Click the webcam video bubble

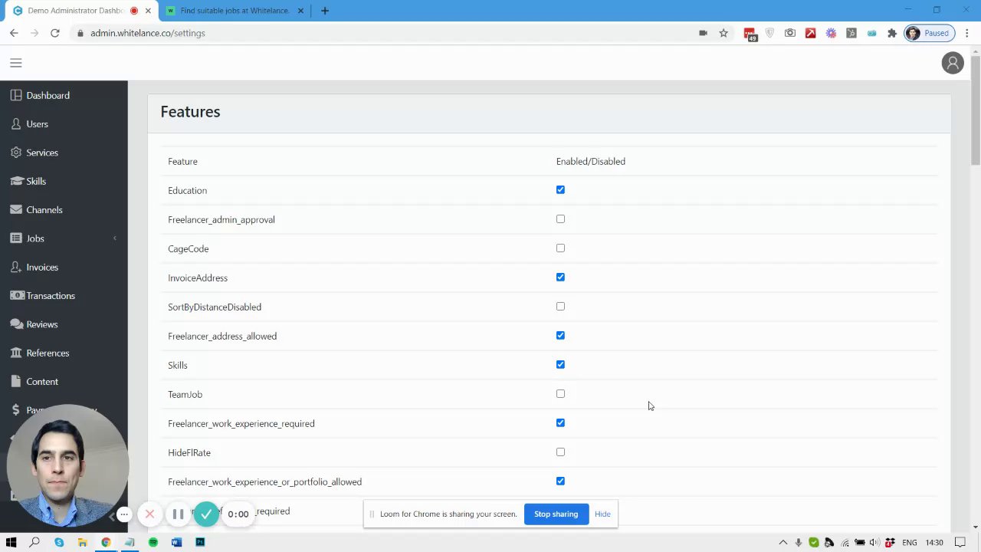click(x=67, y=465)
